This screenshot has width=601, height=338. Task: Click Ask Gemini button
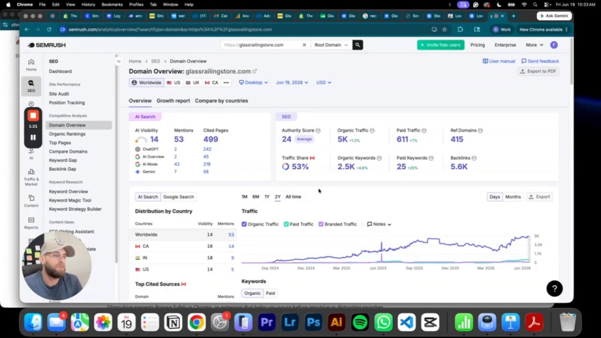[554, 16]
